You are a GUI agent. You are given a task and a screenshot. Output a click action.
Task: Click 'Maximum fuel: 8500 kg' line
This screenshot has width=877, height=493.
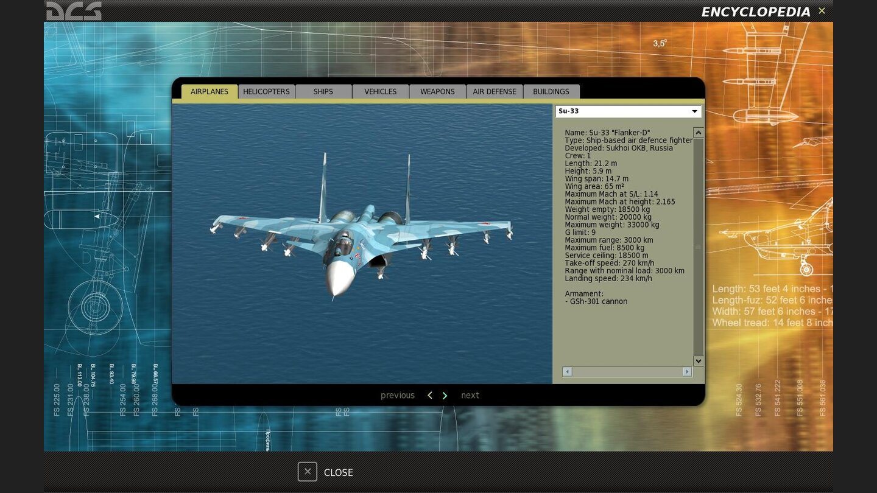604,248
